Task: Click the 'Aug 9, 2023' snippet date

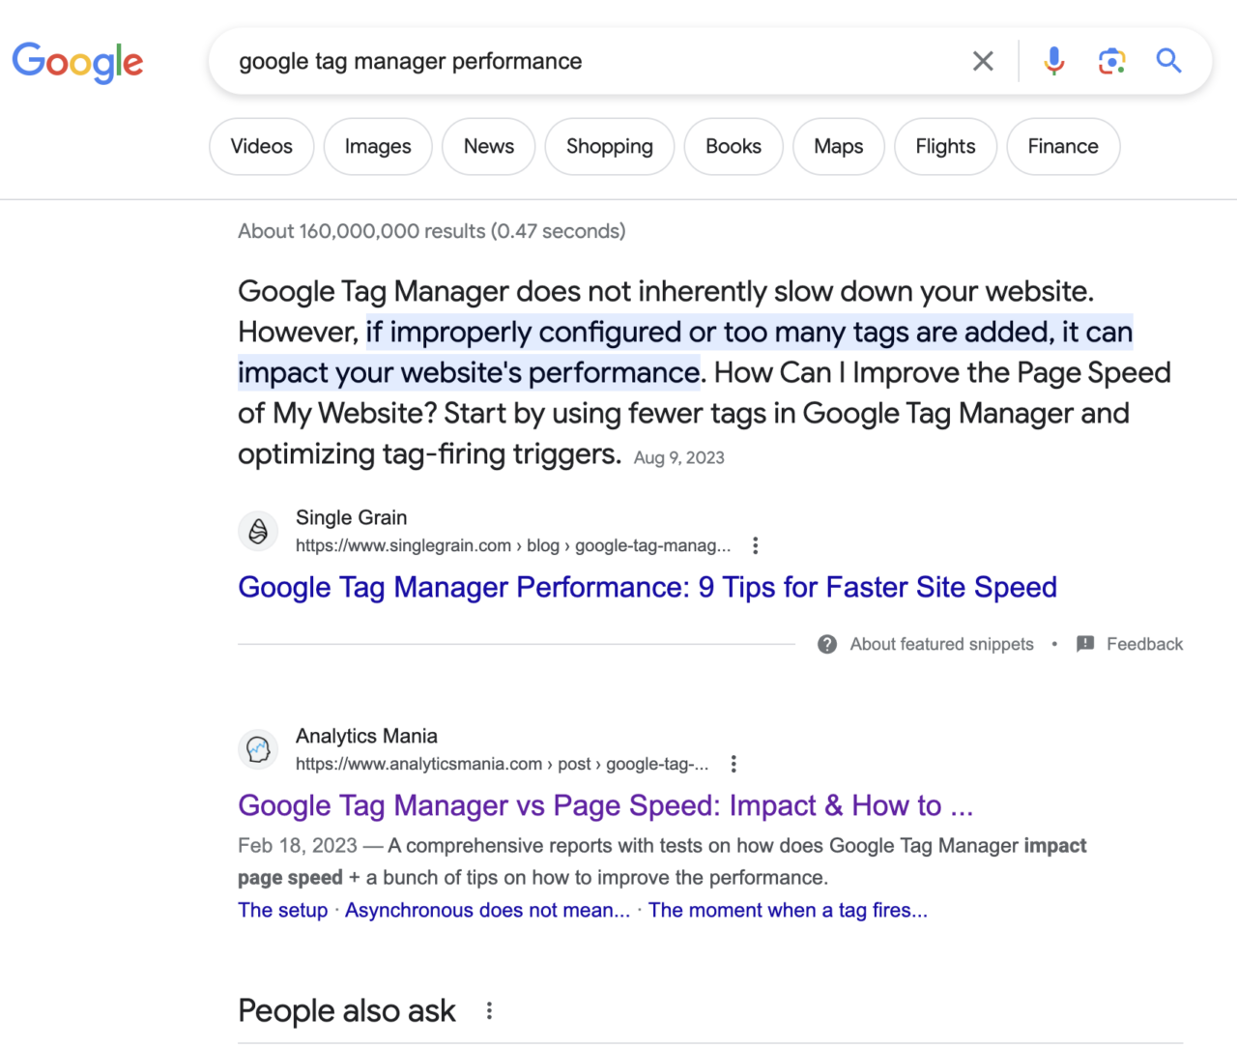Action: (x=679, y=458)
